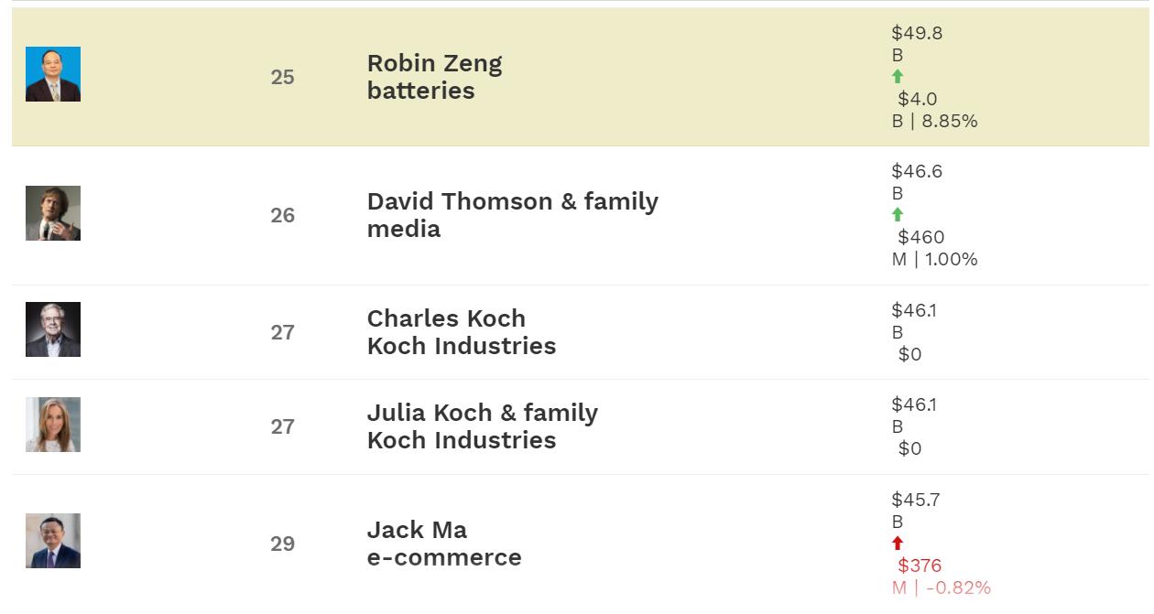This screenshot has height=614, width=1154.
Task: Click Robin Zeng's profile photo
Action: 53,74
